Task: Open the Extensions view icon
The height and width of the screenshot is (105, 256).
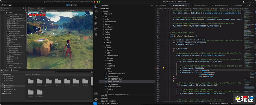Action: click(96, 29)
